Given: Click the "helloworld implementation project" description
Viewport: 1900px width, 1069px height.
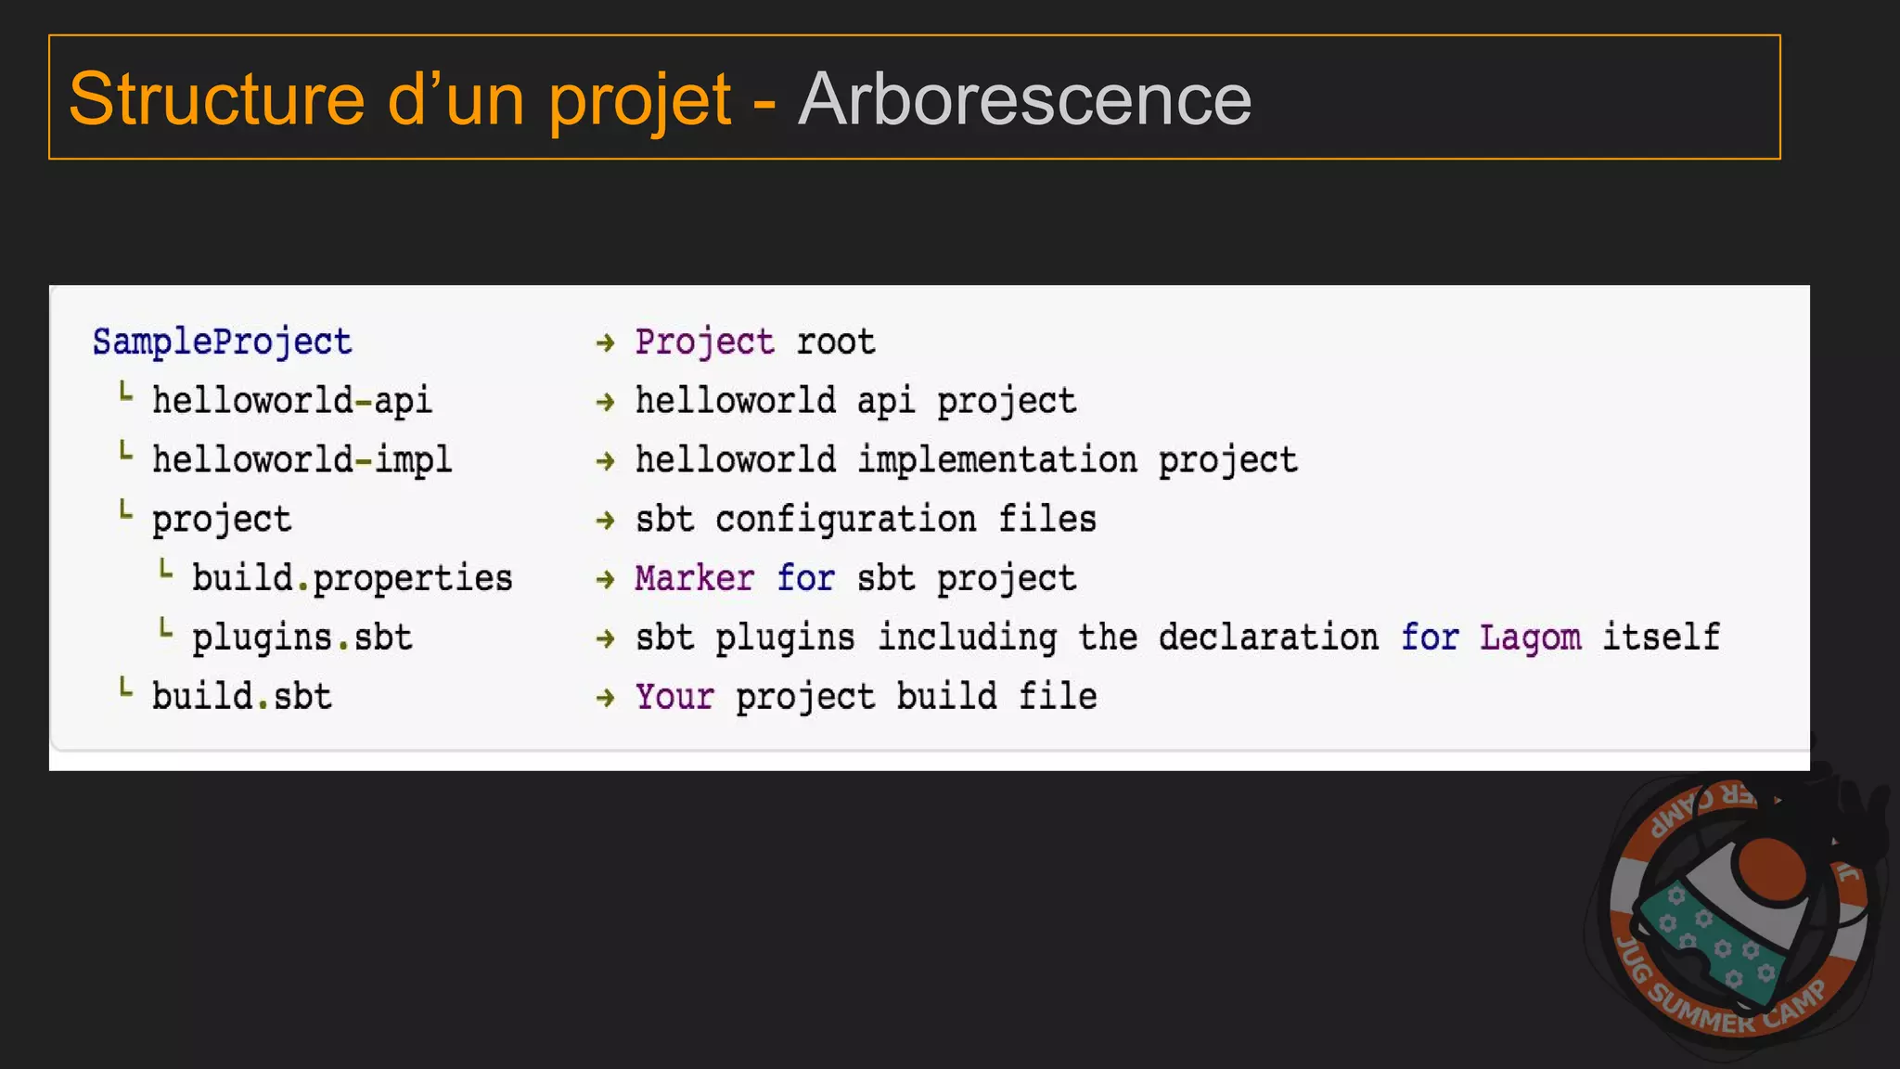Looking at the screenshot, I should point(966,459).
